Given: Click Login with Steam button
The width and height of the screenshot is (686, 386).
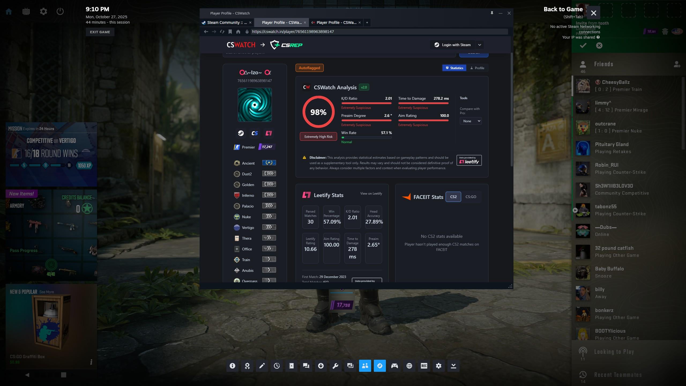Looking at the screenshot, I should point(453,45).
